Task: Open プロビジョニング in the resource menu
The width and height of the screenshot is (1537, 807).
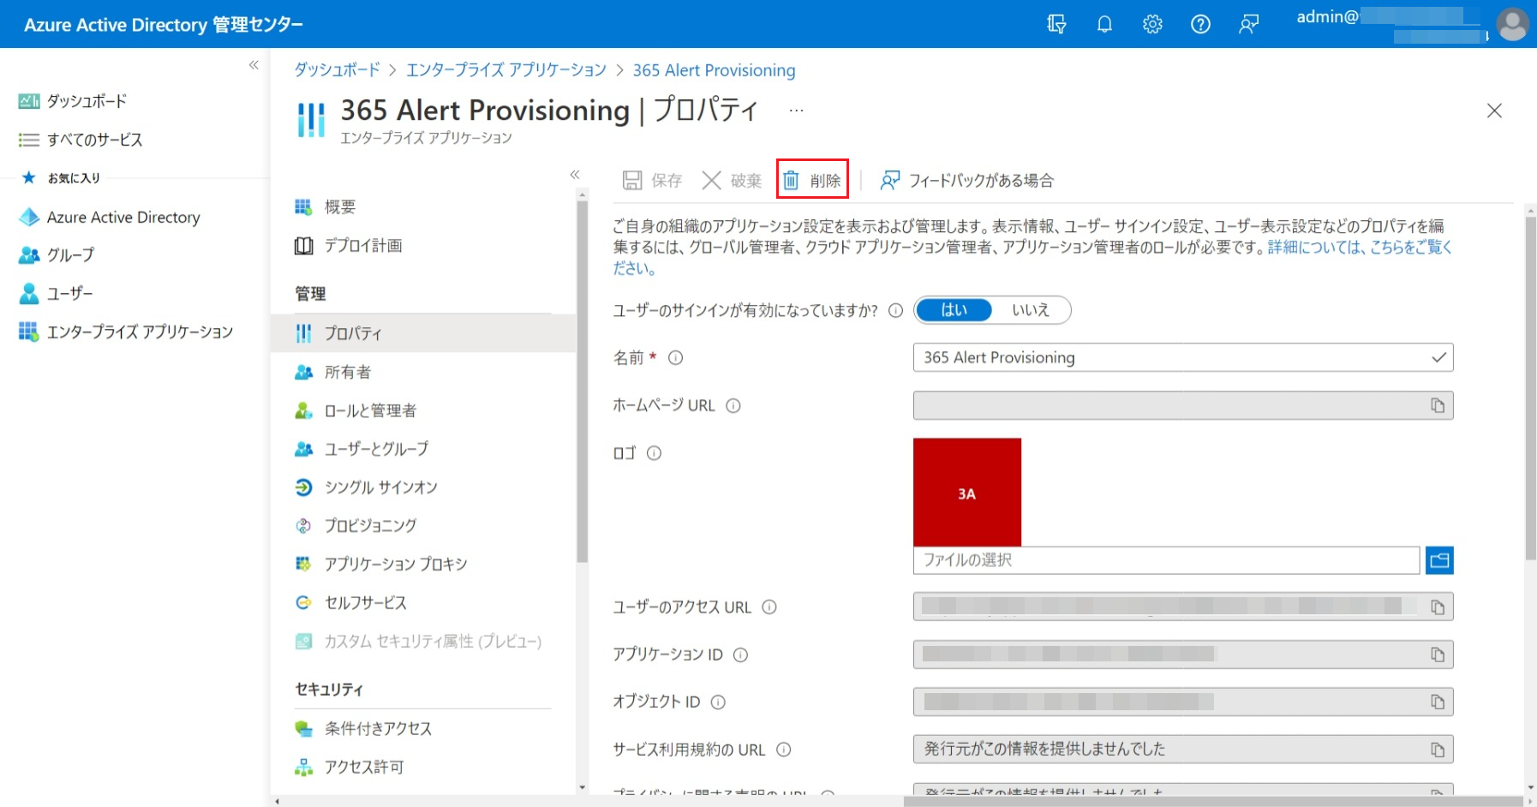Action: click(x=370, y=525)
